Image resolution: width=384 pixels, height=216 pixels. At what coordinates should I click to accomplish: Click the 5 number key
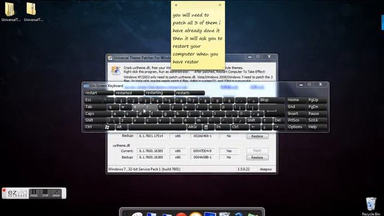point(169,100)
